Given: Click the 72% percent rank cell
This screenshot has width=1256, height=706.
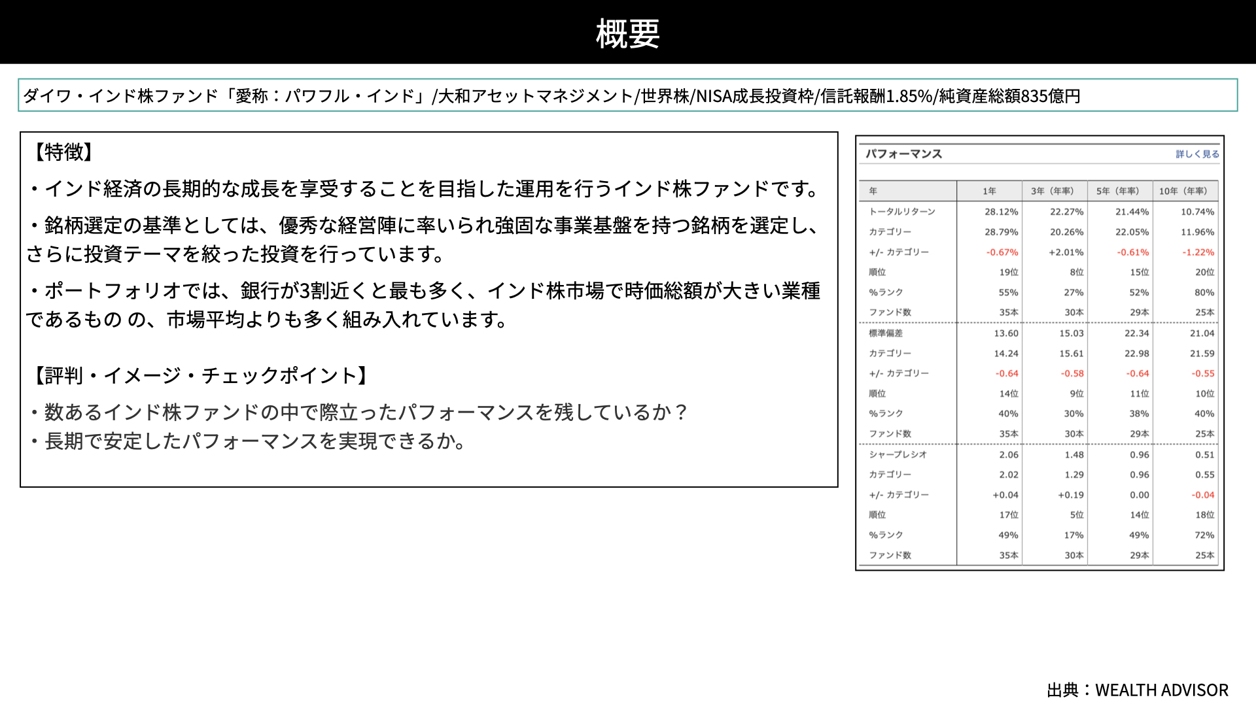Looking at the screenshot, I should click(x=1205, y=535).
